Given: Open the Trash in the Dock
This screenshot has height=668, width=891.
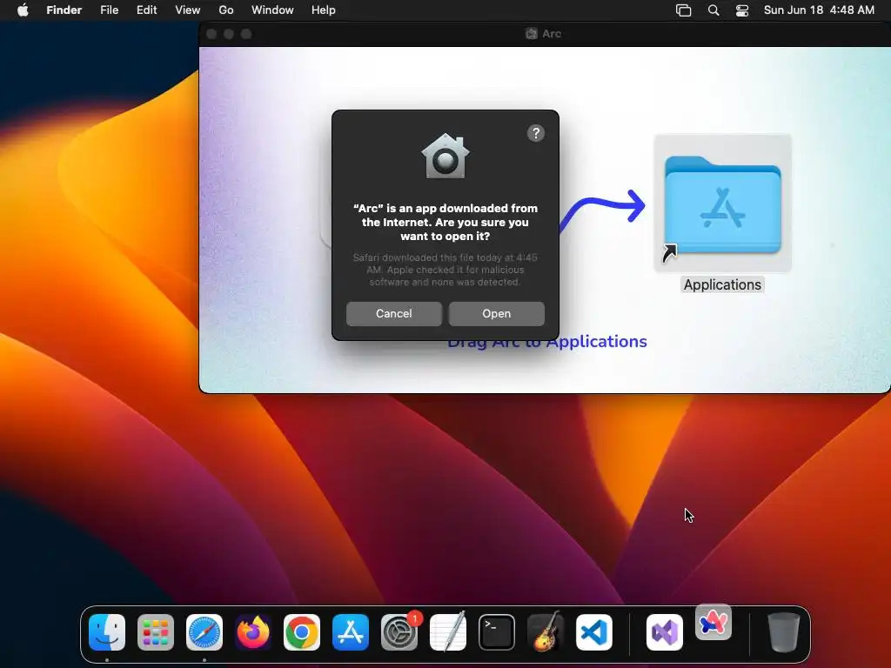Looking at the screenshot, I should point(784,632).
